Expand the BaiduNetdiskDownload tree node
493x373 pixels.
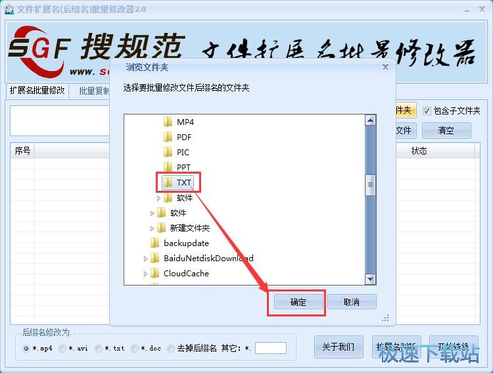tap(145, 259)
